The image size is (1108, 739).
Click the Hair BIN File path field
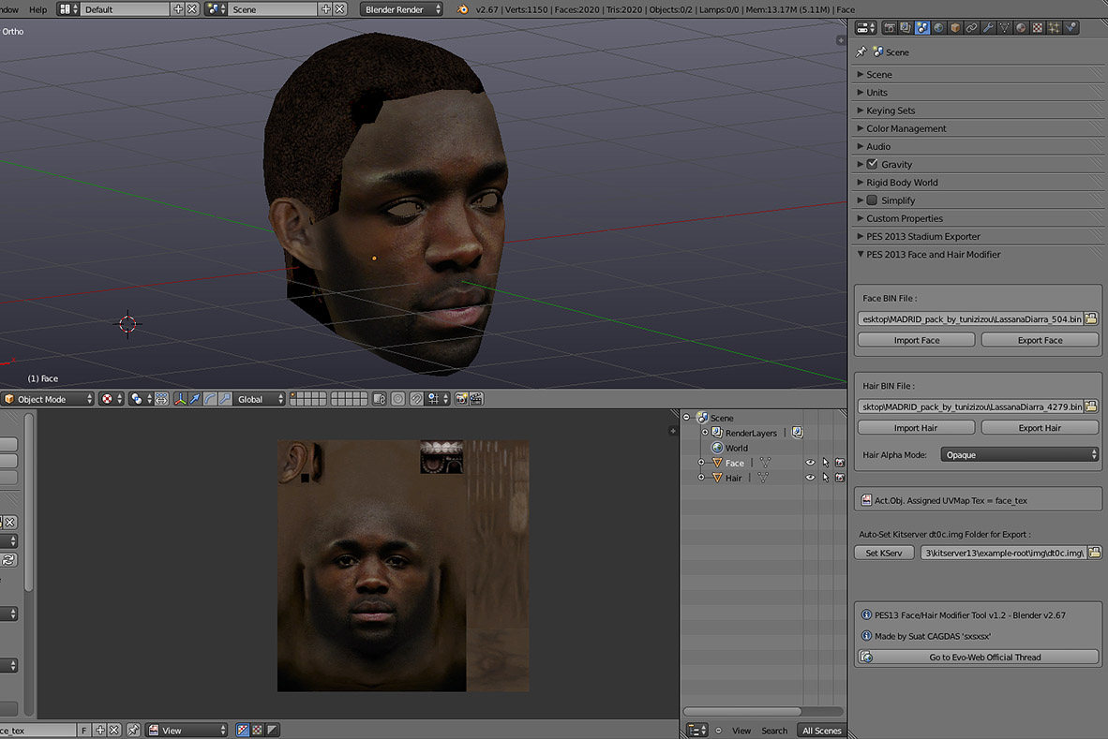pyautogui.click(x=969, y=407)
